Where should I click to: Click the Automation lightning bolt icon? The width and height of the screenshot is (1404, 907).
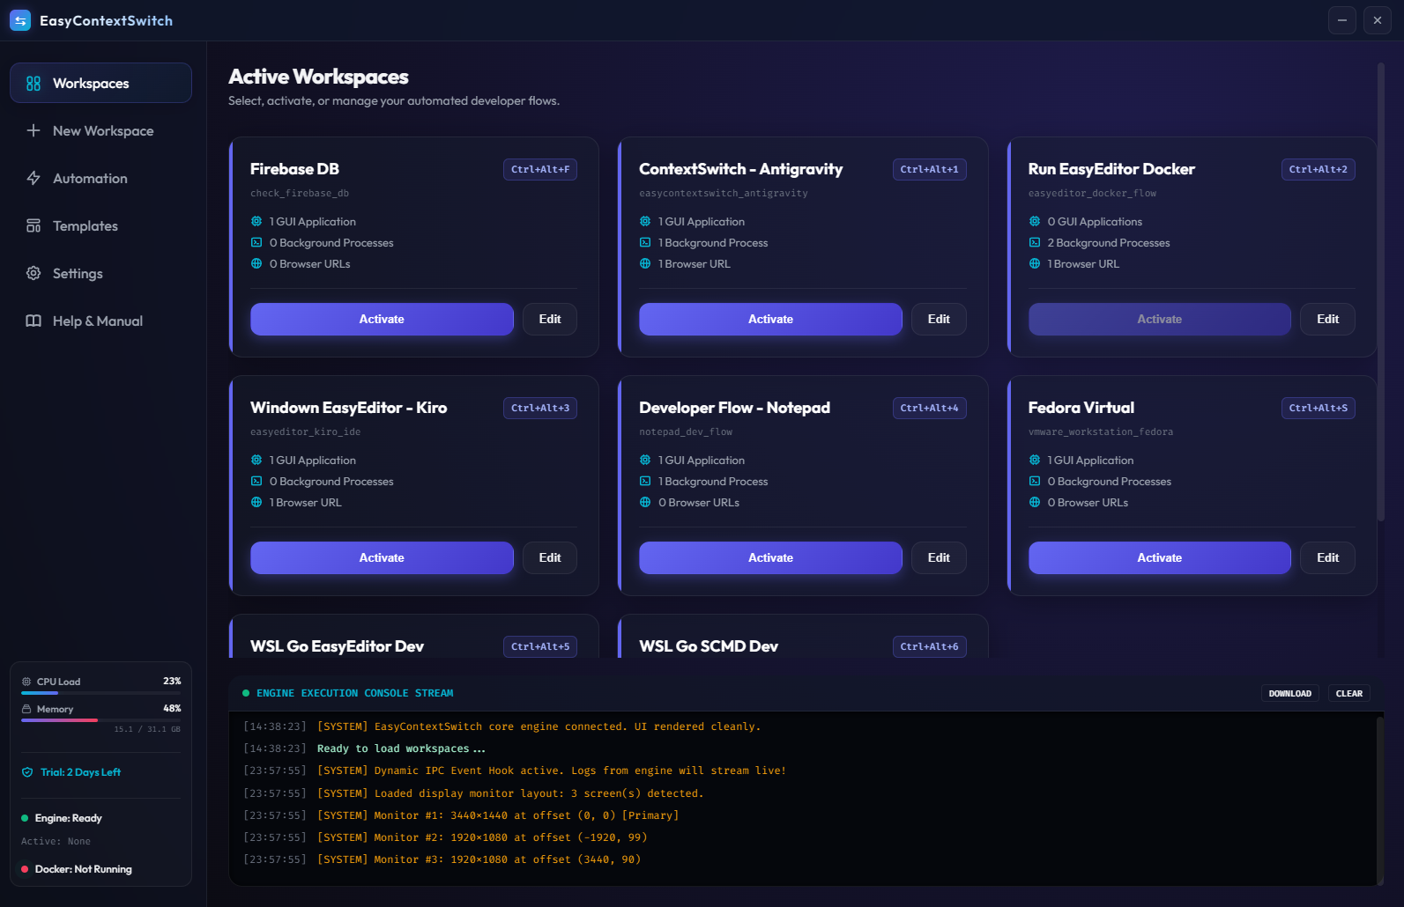tap(33, 178)
